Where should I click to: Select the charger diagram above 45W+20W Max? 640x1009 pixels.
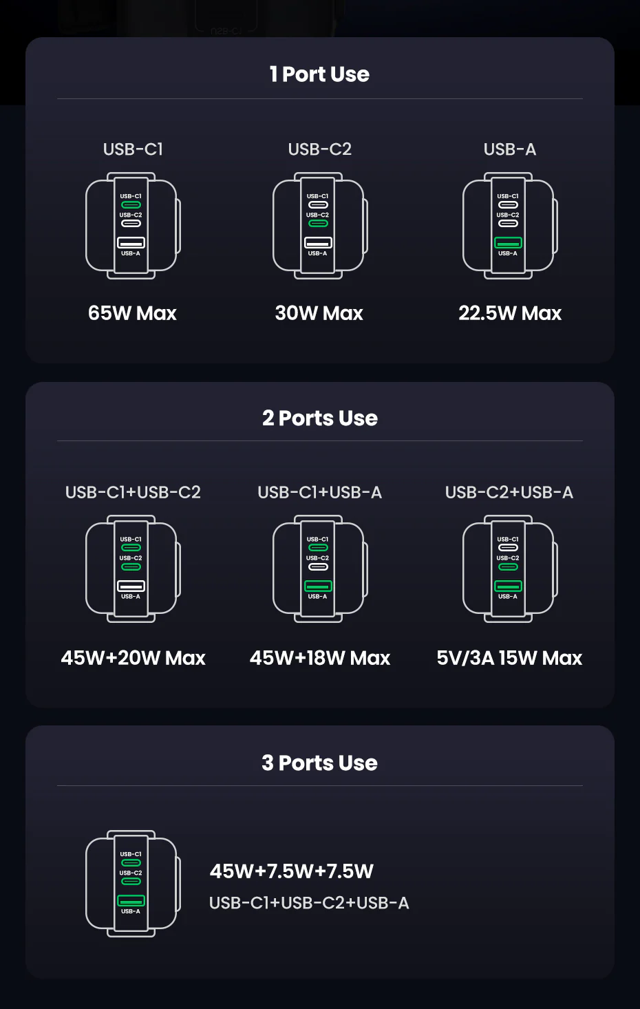(x=133, y=569)
